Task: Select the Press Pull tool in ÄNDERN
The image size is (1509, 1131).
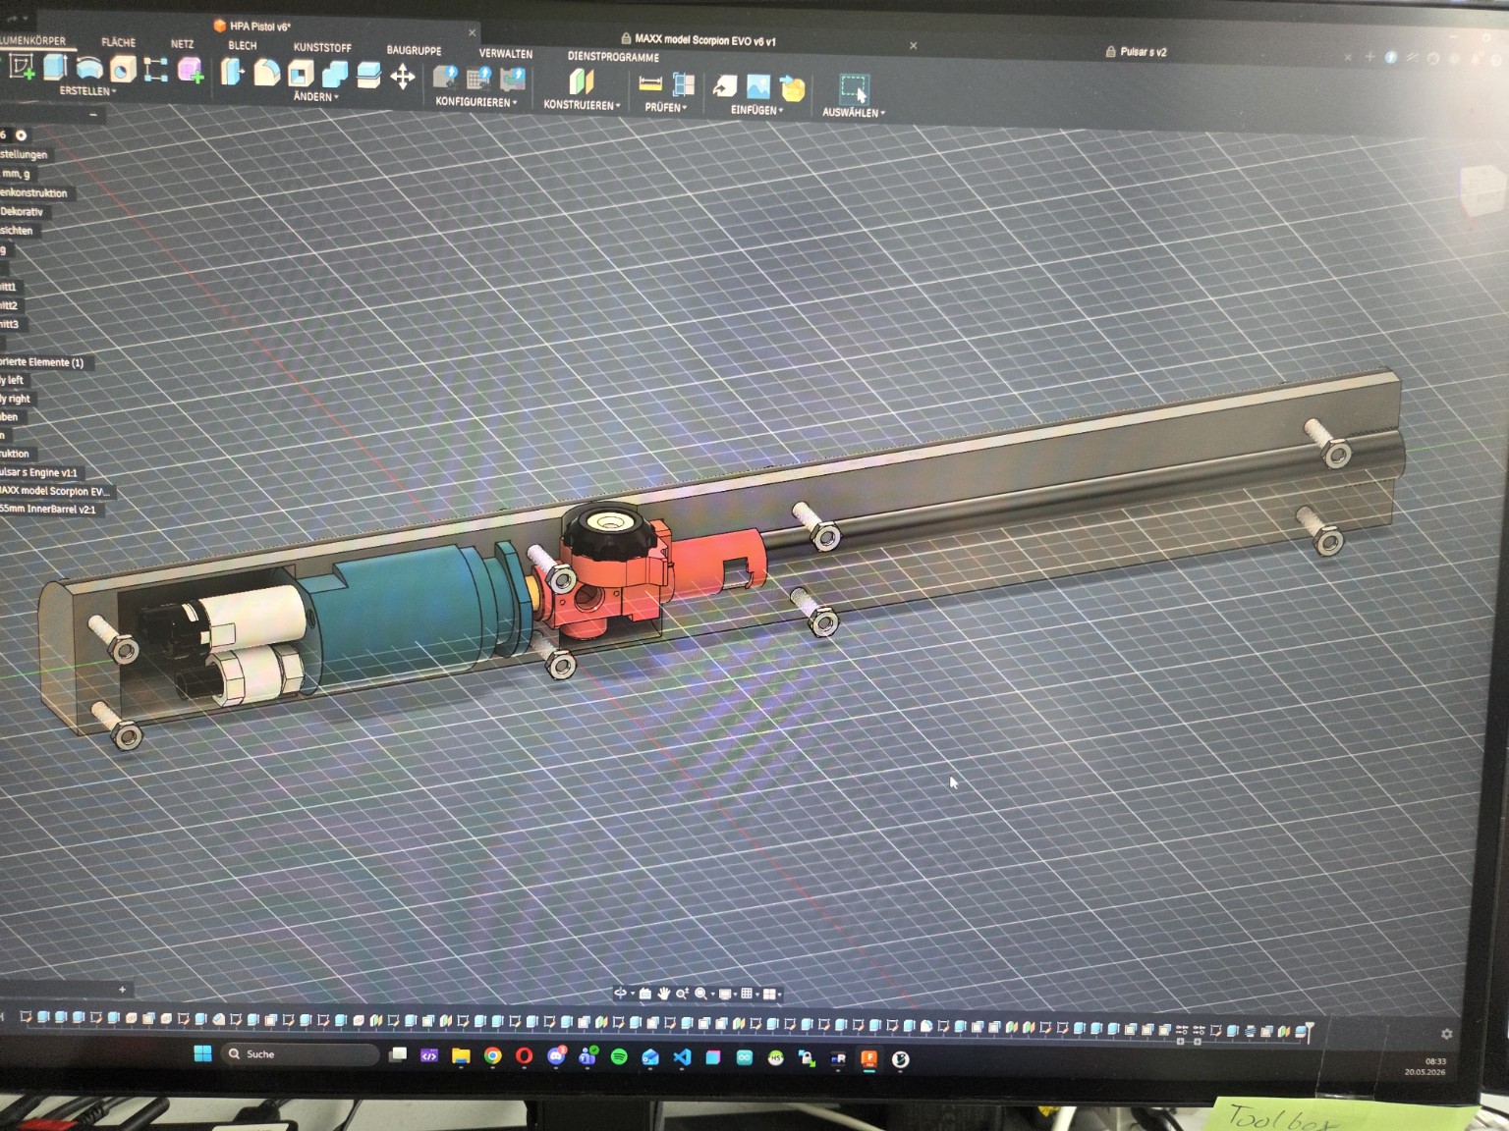Action: 232,72
